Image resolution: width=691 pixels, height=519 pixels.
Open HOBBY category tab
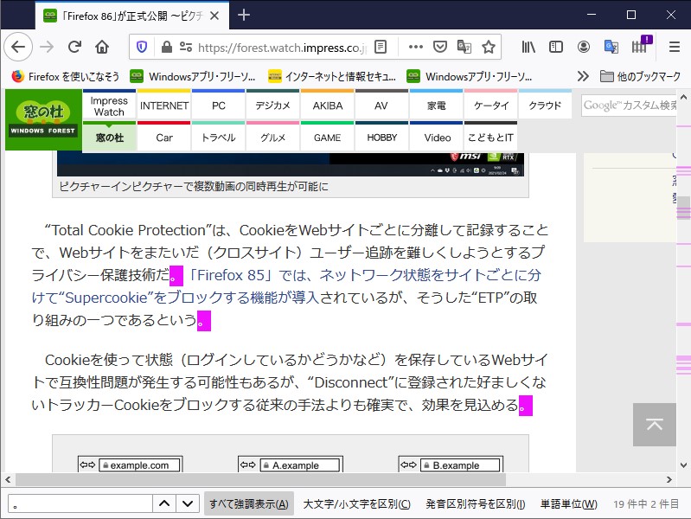click(x=381, y=138)
